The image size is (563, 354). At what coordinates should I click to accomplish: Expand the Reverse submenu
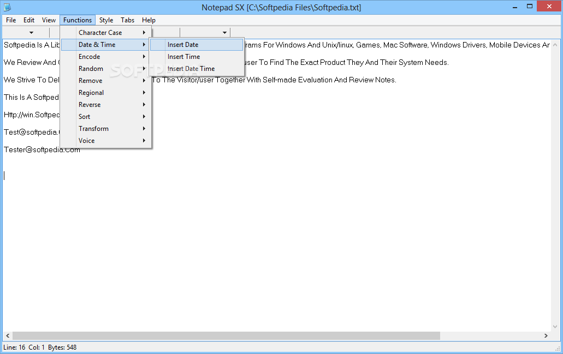[x=105, y=105]
